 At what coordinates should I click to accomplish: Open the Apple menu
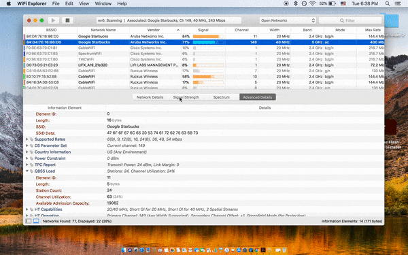tap(9, 3)
